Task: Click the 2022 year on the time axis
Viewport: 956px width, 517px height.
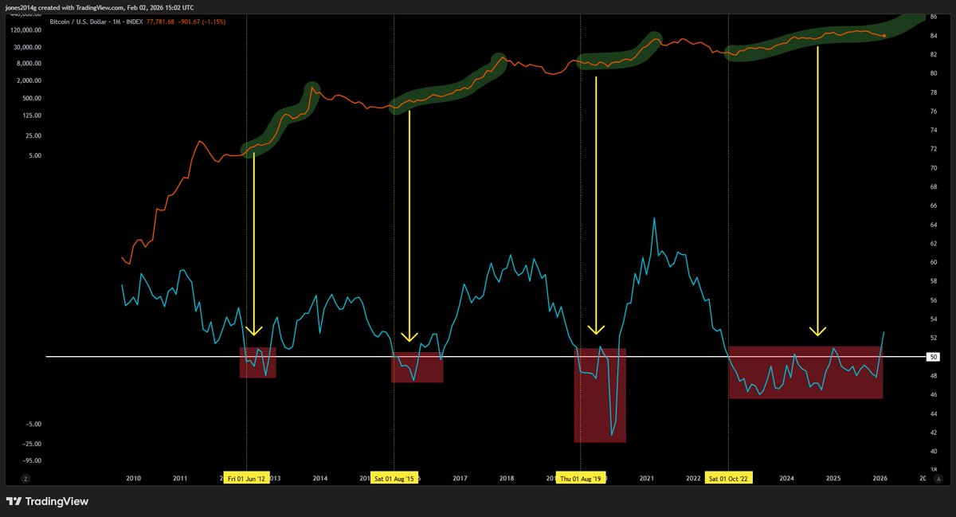Action: tap(693, 479)
